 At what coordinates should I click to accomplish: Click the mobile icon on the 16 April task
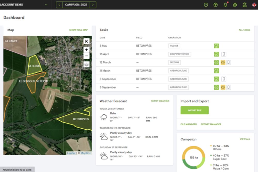point(223,54)
